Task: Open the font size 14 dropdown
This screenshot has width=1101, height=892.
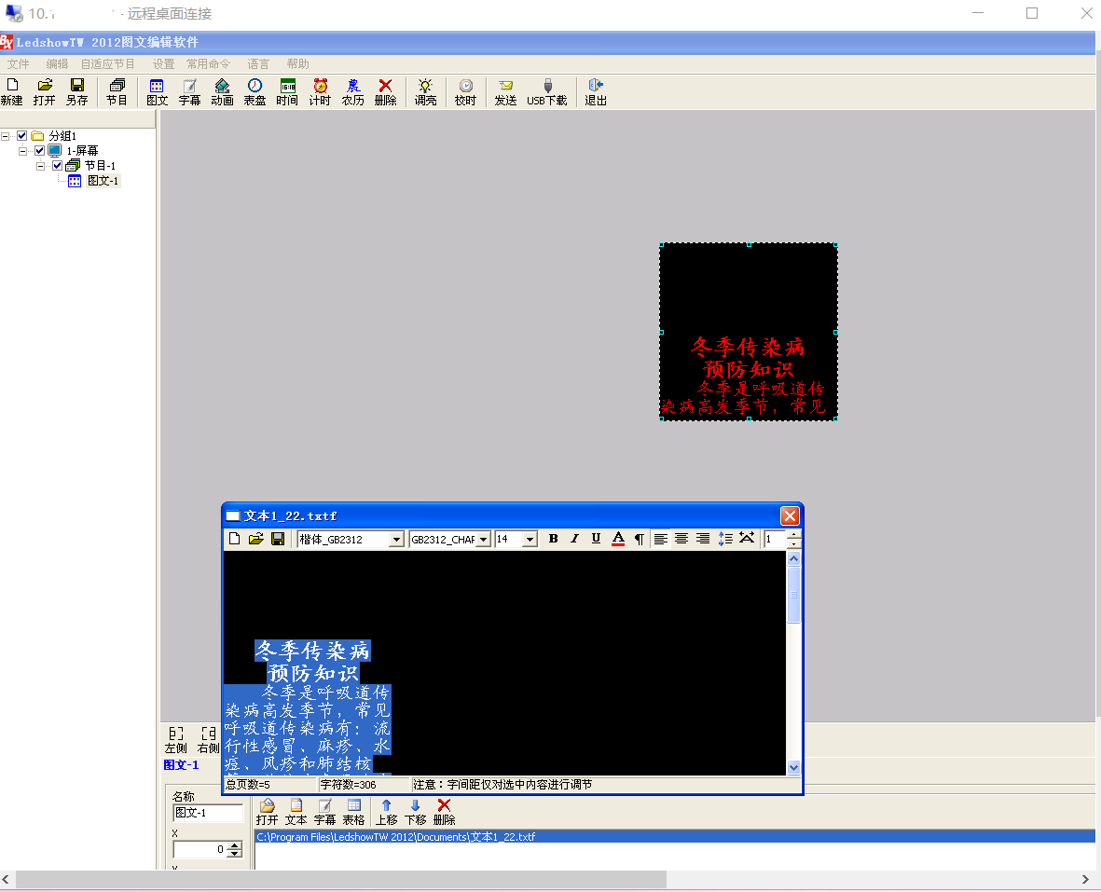Action: coord(530,539)
